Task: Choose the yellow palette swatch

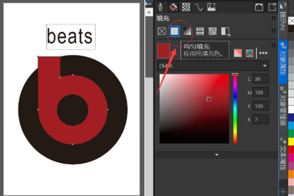Action: (x=291, y=141)
